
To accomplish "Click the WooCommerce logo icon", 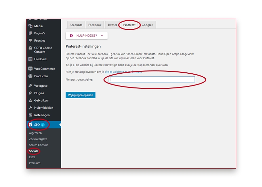I will point(30,69).
